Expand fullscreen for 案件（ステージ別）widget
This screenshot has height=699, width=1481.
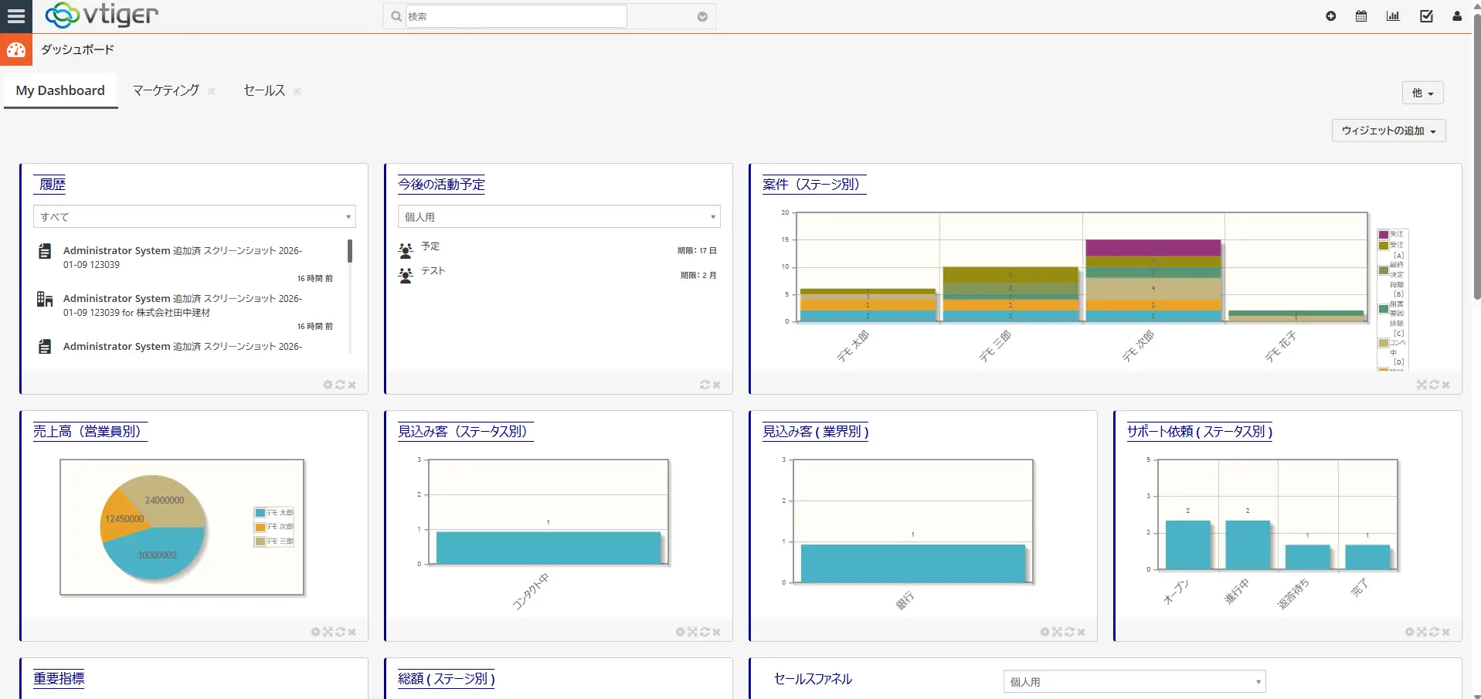(x=1422, y=385)
